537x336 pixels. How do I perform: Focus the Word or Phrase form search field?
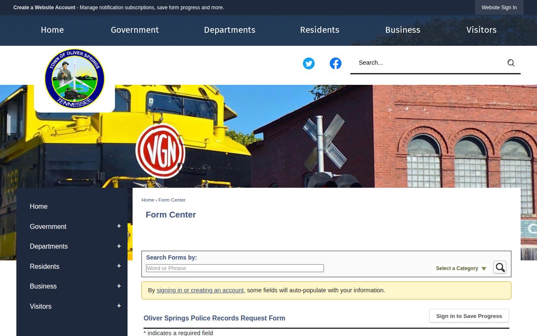[x=235, y=268]
